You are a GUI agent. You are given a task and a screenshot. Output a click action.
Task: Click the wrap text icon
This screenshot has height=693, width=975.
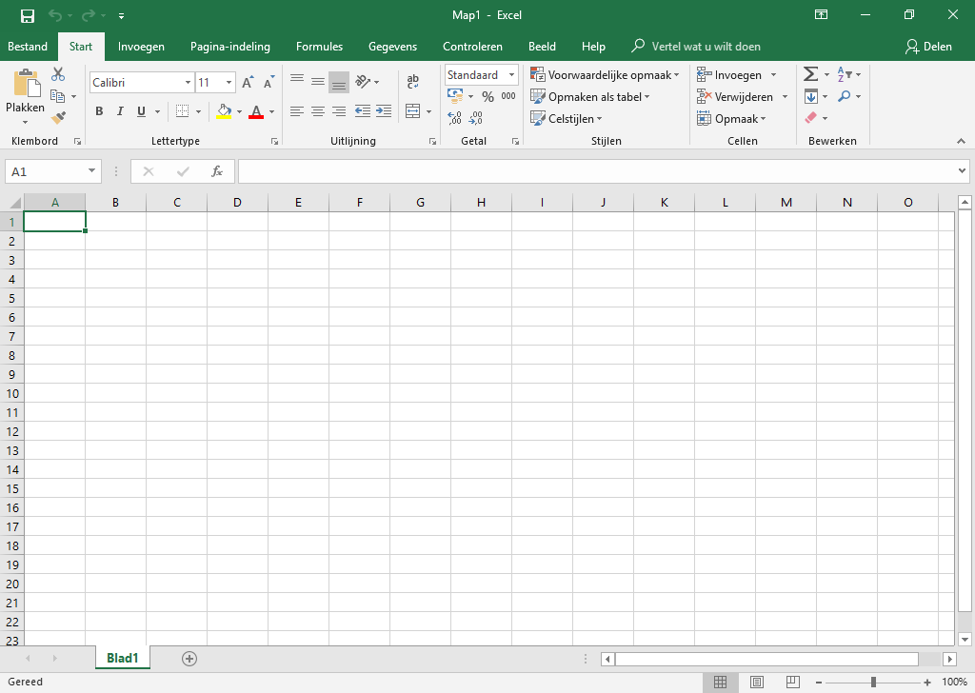(413, 82)
